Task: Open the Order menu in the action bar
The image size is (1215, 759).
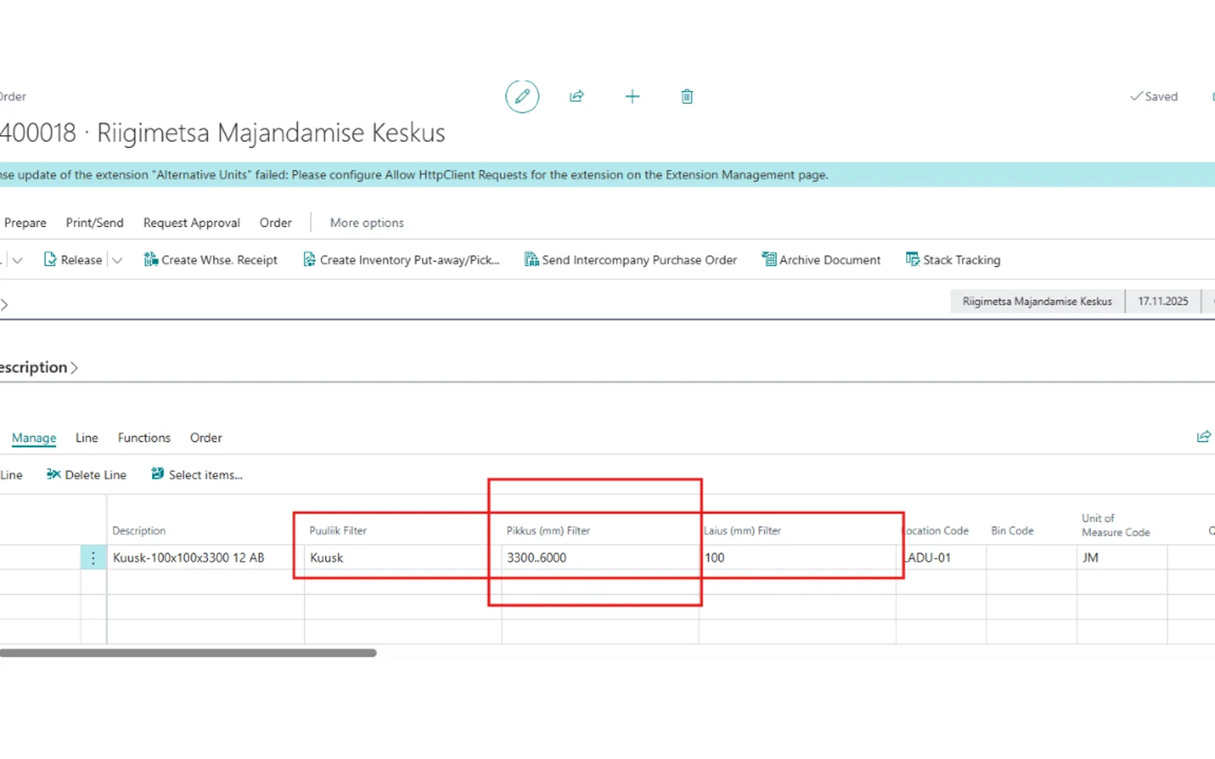Action: (x=276, y=222)
